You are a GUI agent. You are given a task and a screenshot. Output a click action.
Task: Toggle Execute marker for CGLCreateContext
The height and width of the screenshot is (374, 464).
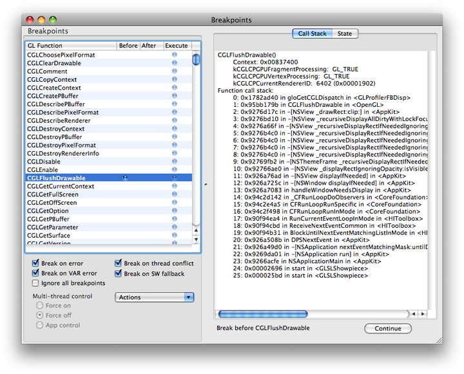175,88
